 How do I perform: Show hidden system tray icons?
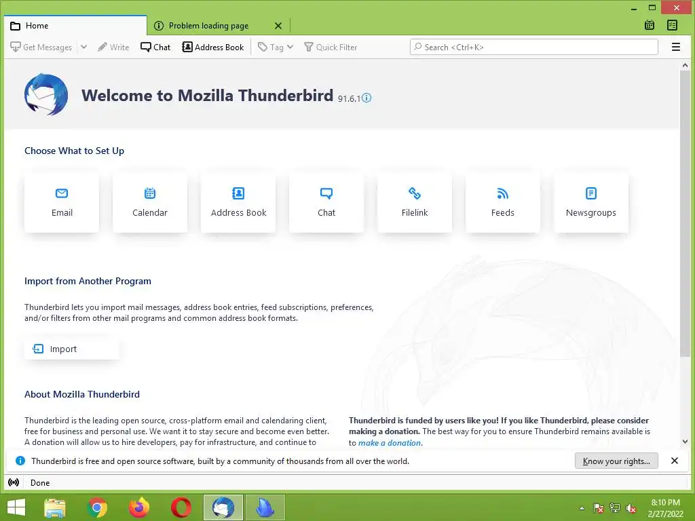(582, 508)
